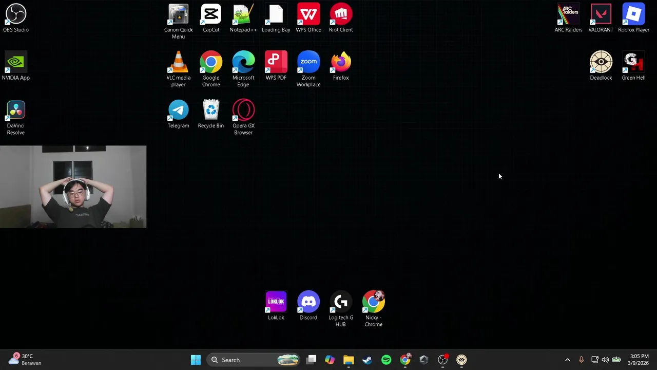The width and height of the screenshot is (657, 370).
Task: Open Spotify from the taskbar
Action: (x=386, y=360)
